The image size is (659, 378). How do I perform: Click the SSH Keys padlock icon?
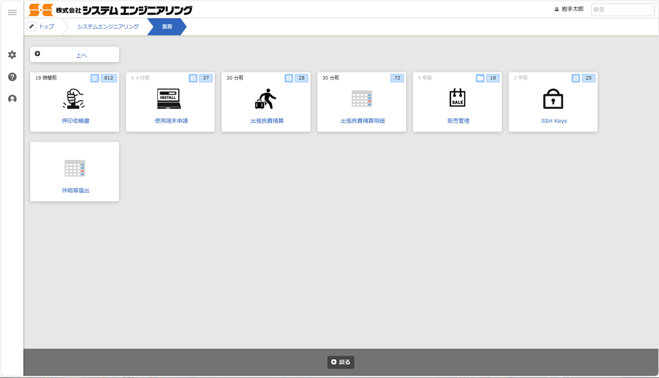(553, 99)
